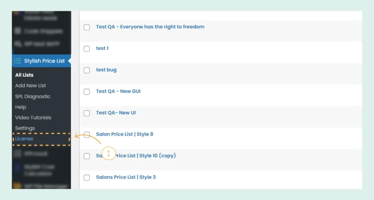Open Salons Price List | Style 3

click(x=126, y=177)
